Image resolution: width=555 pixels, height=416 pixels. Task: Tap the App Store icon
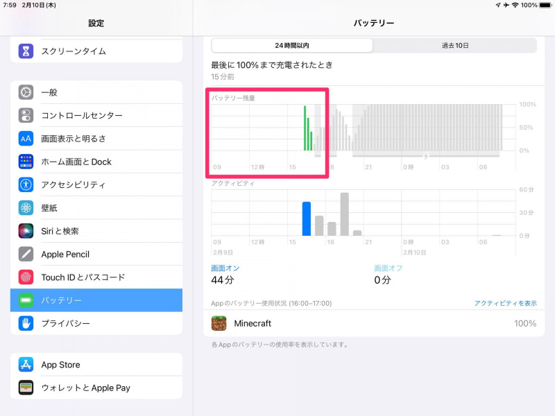(x=26, y=365)
